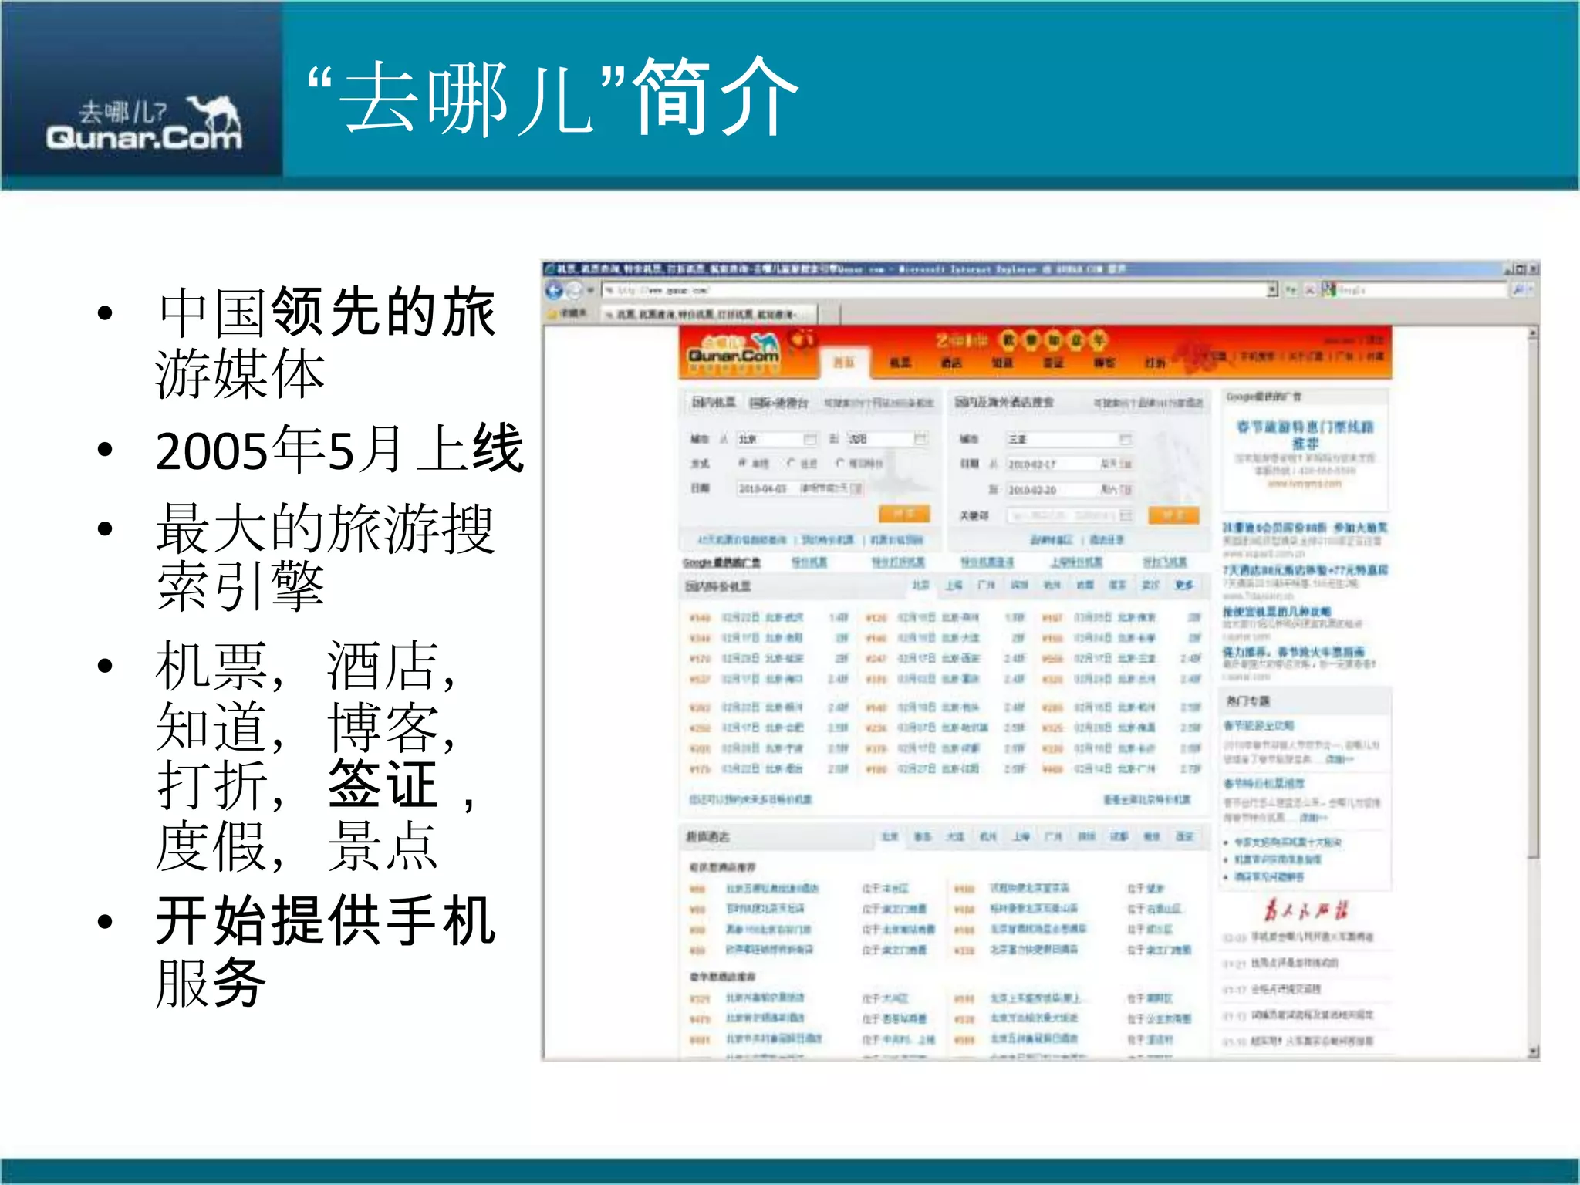The height and width of the screenshot is (1185, 1580).
Task: Select the 单程 one-way radio button
Action: (x=742, y=463)
